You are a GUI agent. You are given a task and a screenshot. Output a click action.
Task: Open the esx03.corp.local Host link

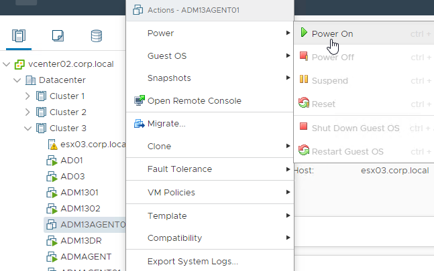395,171
